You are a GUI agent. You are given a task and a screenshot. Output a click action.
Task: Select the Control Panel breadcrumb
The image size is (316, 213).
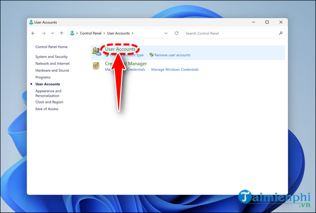click(x=90, y=33)
